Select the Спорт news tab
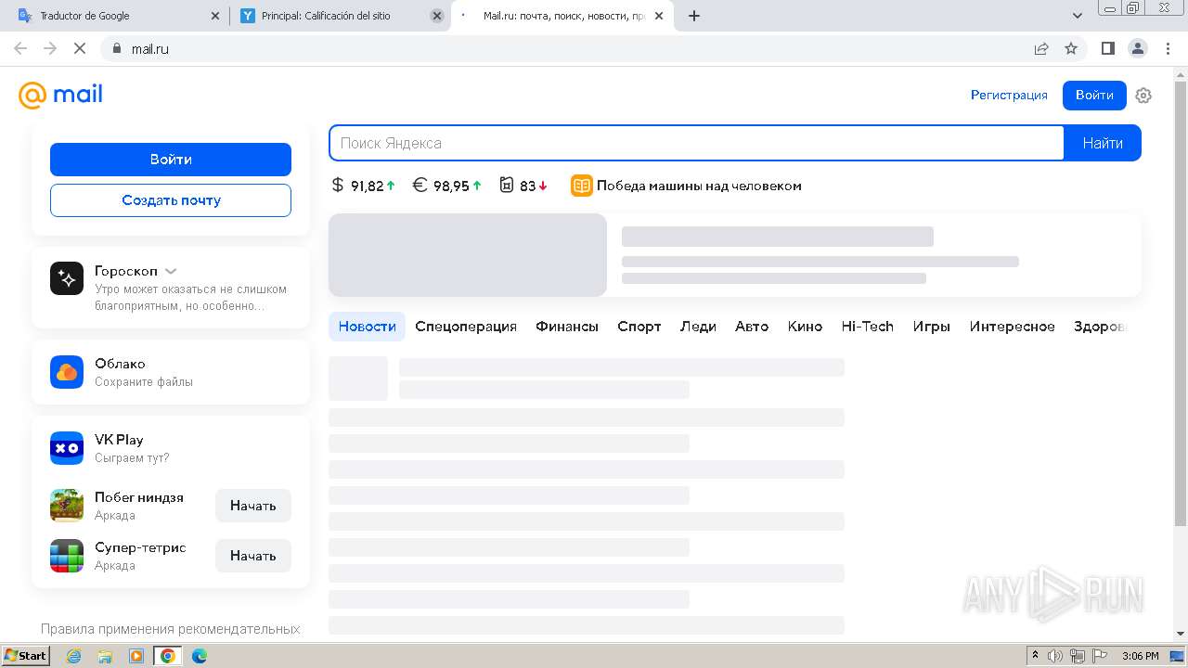The height and width of the screenshot is (668, 1188). [x=639, y=327]
